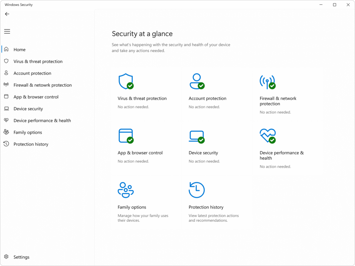The width and height of the screenshot is (355, 266).
Task: Click Account protection card title
Action: click(x=207, y=98)
